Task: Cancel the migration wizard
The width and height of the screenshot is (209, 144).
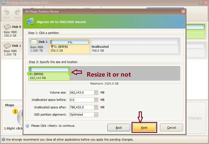Action: tap(171, 128)
